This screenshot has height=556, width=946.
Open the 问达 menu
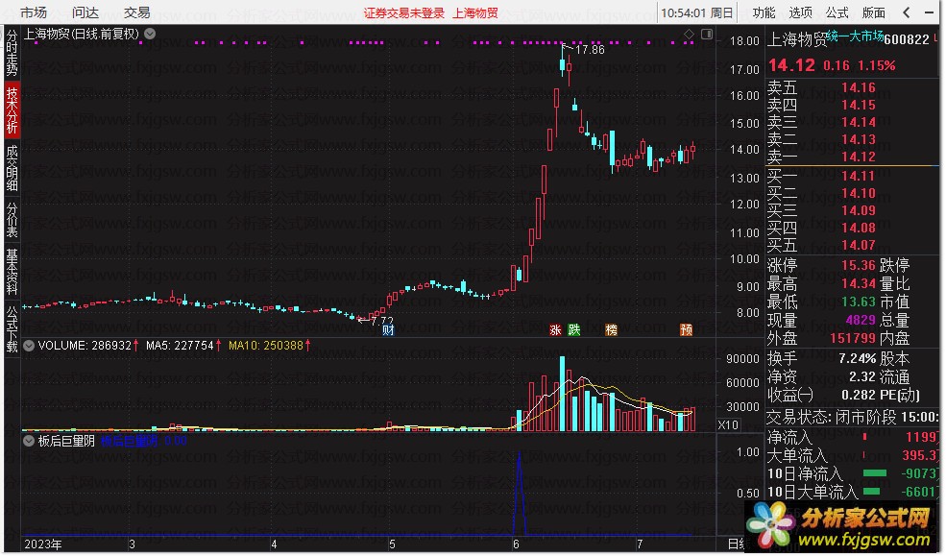coord(85,12)
